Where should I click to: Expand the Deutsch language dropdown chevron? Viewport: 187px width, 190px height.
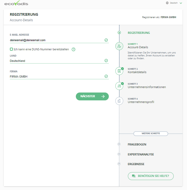pos(181,3)
